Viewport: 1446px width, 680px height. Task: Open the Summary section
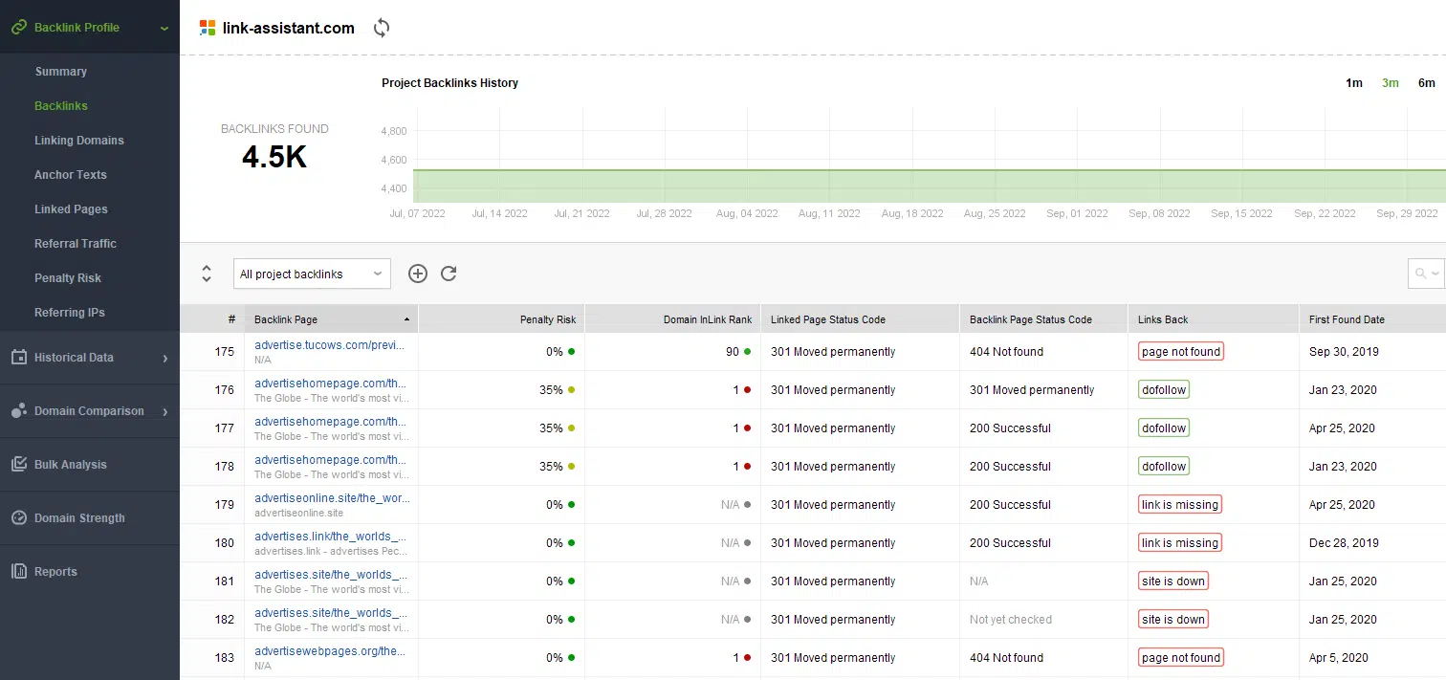click(61, 72)
